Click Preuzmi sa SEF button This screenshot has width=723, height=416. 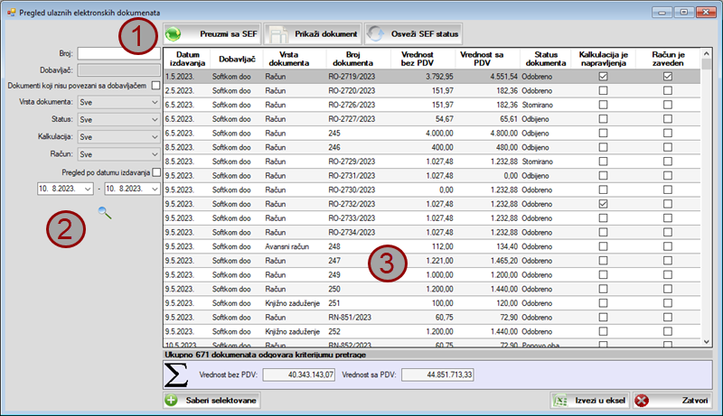(212, 34)
